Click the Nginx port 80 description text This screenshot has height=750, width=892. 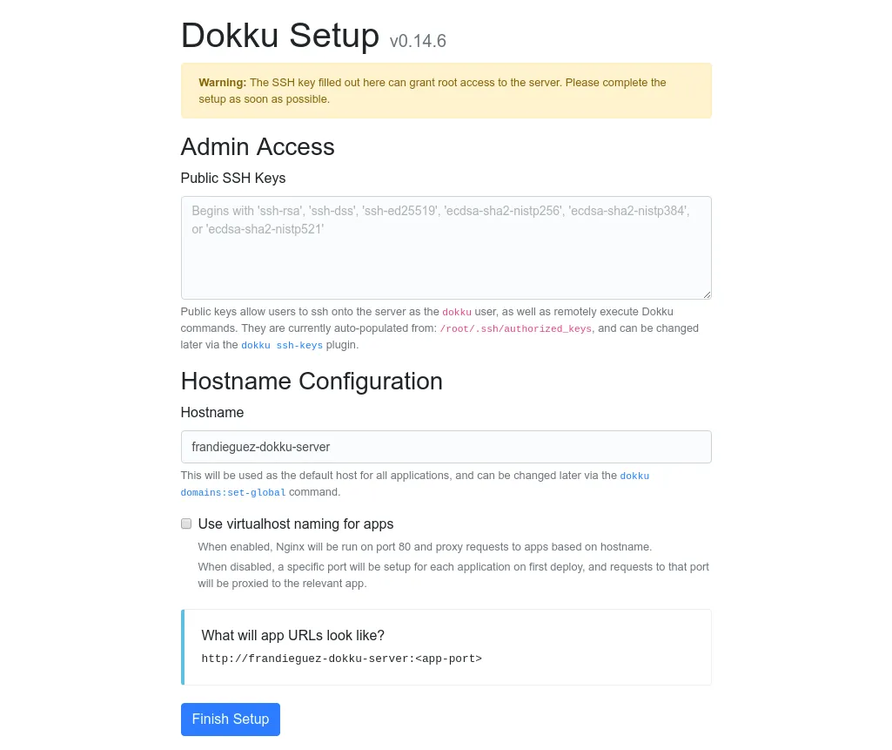425,546
